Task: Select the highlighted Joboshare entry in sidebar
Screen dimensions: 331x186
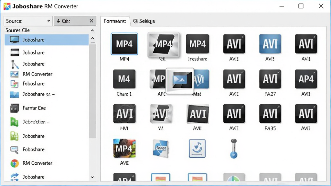Action: (47, 40)
